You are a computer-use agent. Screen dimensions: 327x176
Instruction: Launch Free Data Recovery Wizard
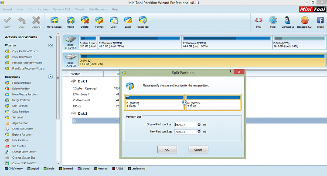click(x=28, y=68)
